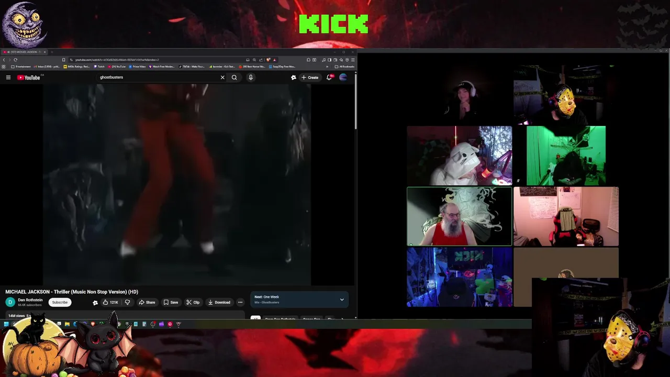Show the apps grid in bookmarks bar
The width and height of the screenshot is (670, 377).
4,66
